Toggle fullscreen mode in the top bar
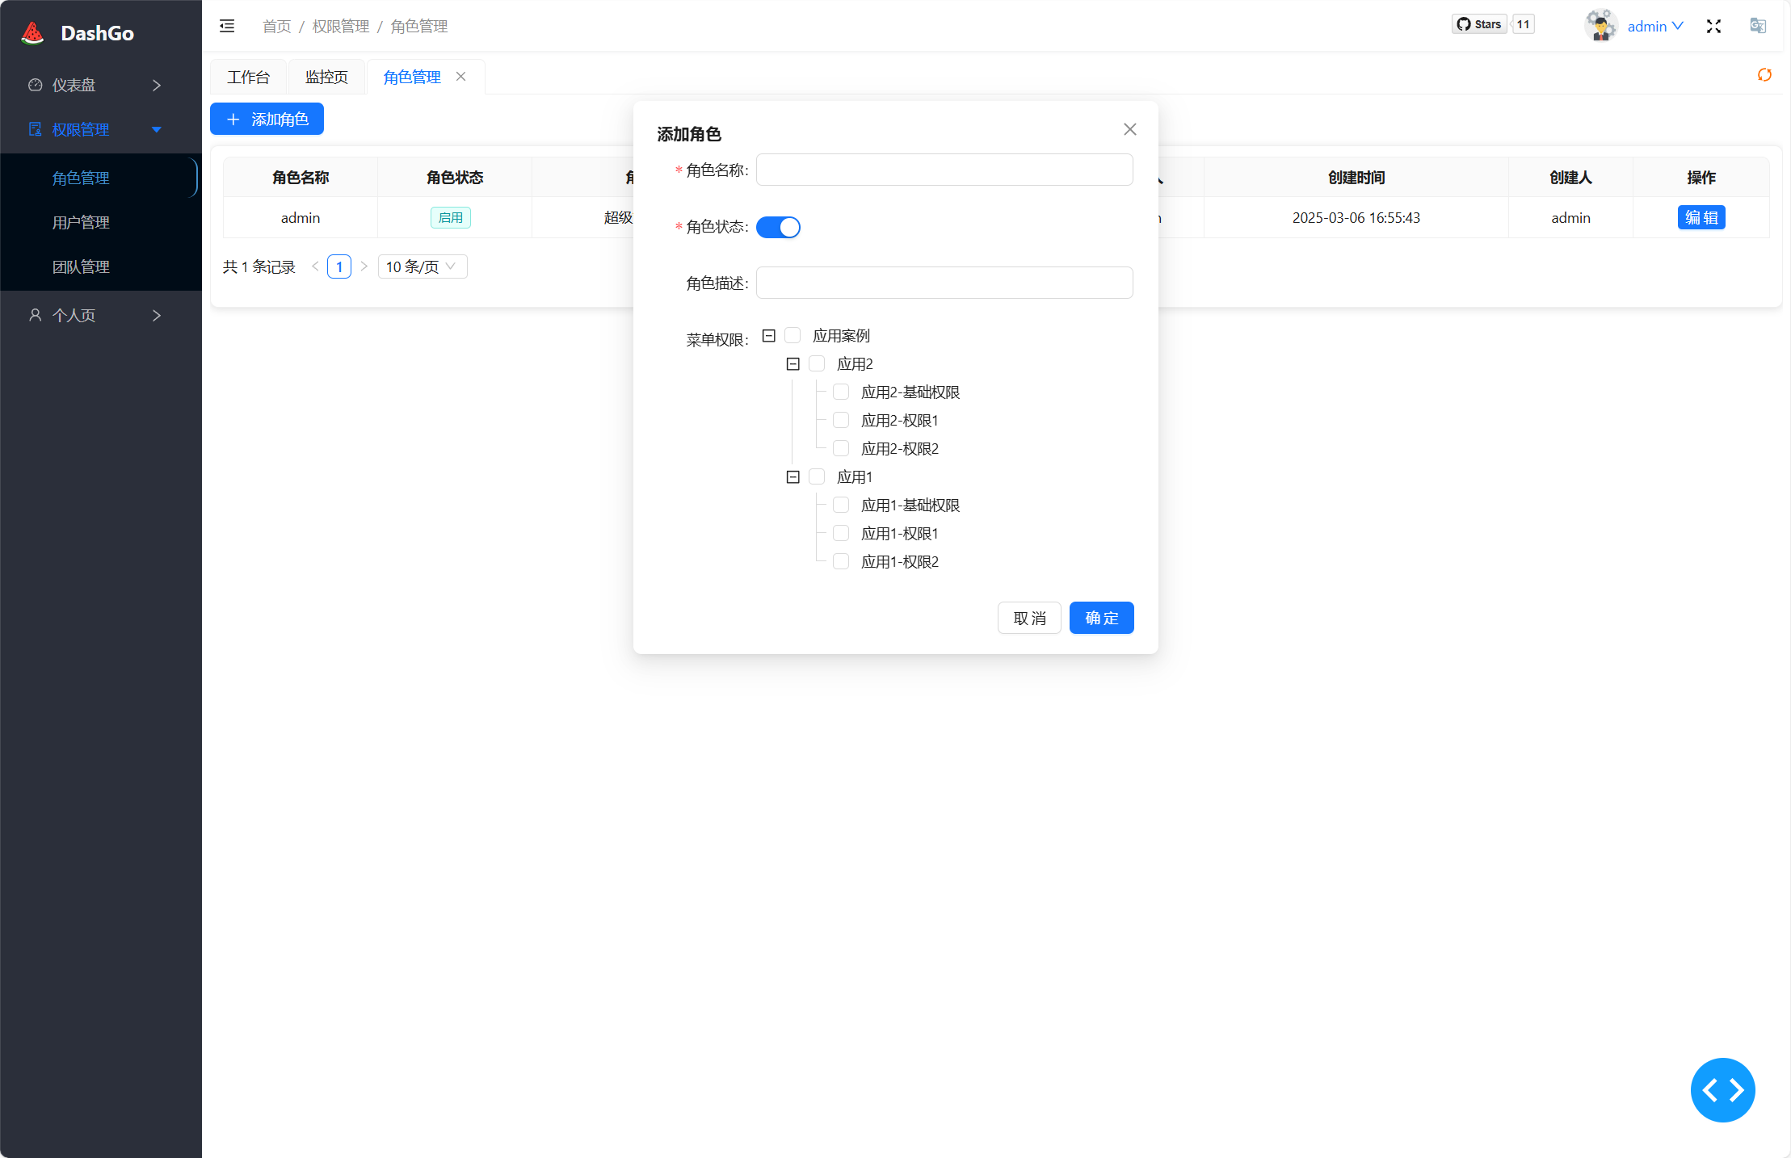Viewport: 1791px width, 1158px height. [x=1713, y=25]
